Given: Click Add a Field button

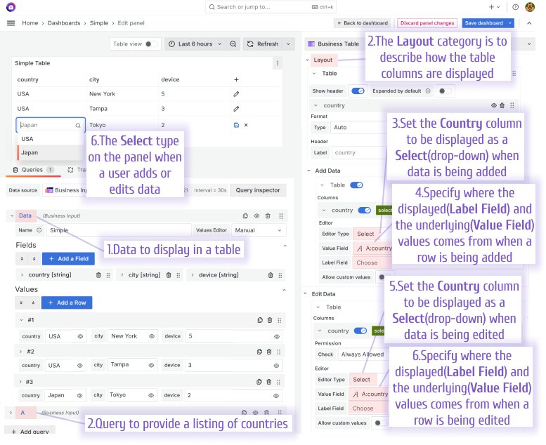Looking at the screenshot, I should pos(68,258).
